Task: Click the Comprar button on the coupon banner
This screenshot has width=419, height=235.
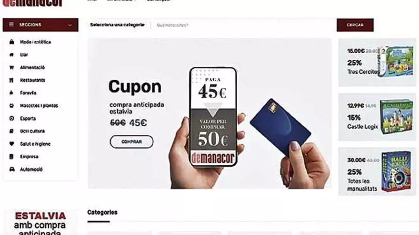Action: 131,142
